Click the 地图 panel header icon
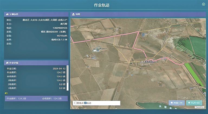208x114 pixels. [73, 14]
